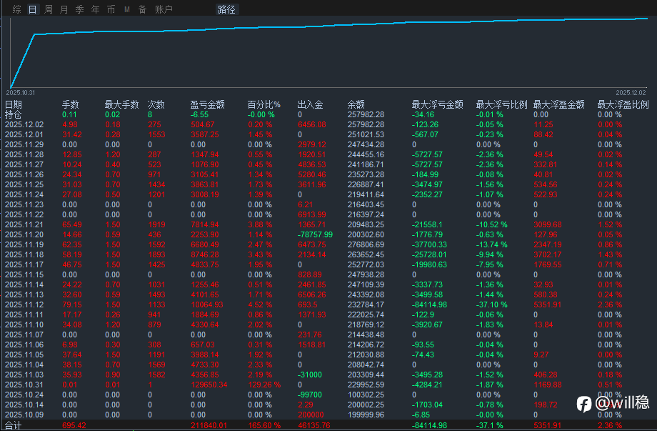Switch to the 月 monthly tab
The width and height of the screenshot is (657, 431).
point(64,9)
